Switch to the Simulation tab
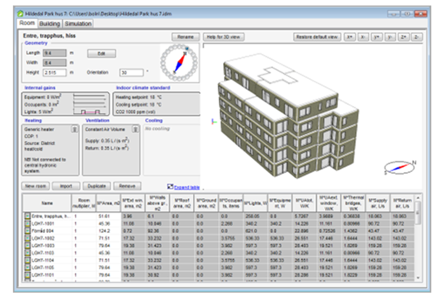Screen dimensions: 443x305 point(78,23)
